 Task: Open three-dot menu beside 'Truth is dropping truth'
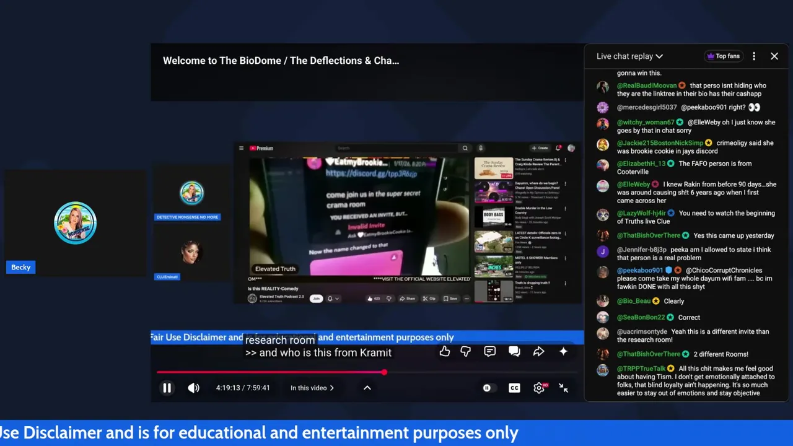566,283
